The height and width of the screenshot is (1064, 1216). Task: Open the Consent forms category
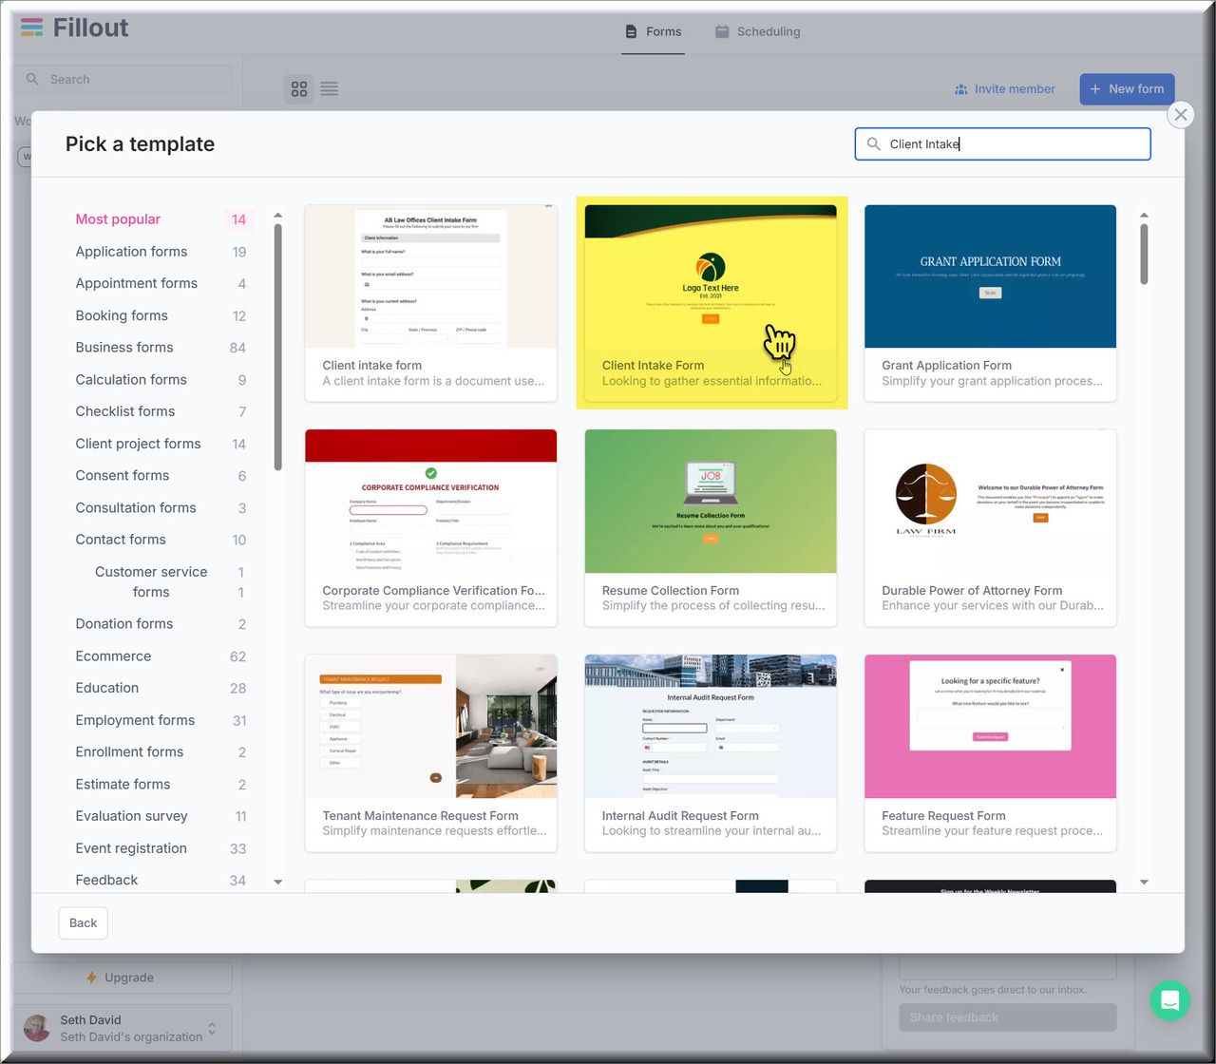(x=160, y=476)
